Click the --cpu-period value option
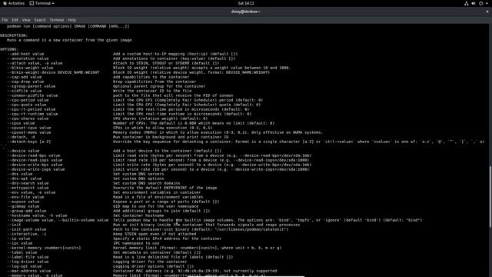The height and width of the screenshot is (277, 492). click(x=28, y=100)
